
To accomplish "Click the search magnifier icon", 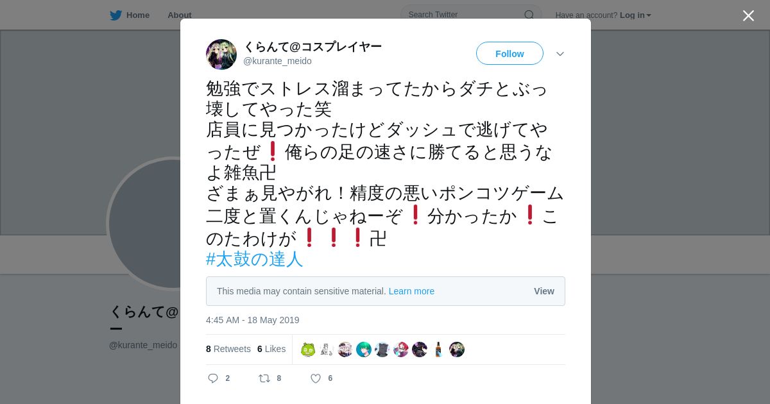I will tap(529, 15).
